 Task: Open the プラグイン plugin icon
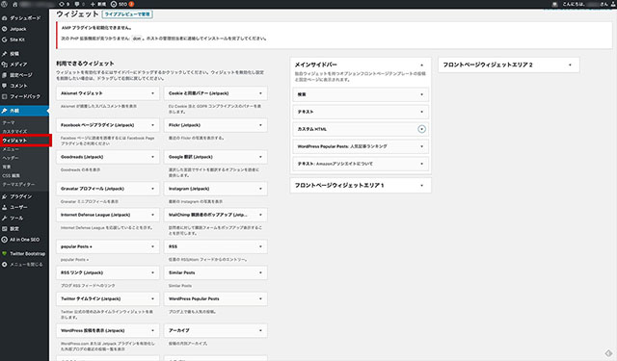pyautogui.click(x=4, y=196)
